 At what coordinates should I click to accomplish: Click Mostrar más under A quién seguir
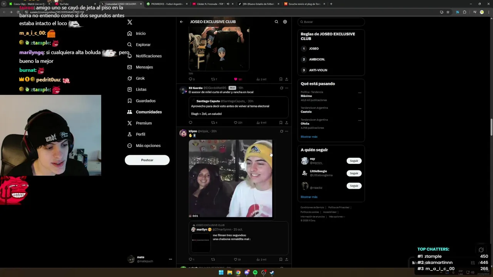pyautogui.click(x=309, y=197)
